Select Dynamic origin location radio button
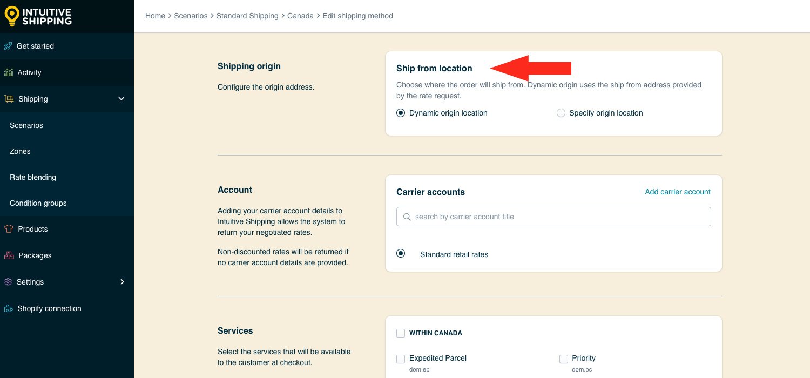The width and height of the screenshot is (810, 378). [401, 113]
